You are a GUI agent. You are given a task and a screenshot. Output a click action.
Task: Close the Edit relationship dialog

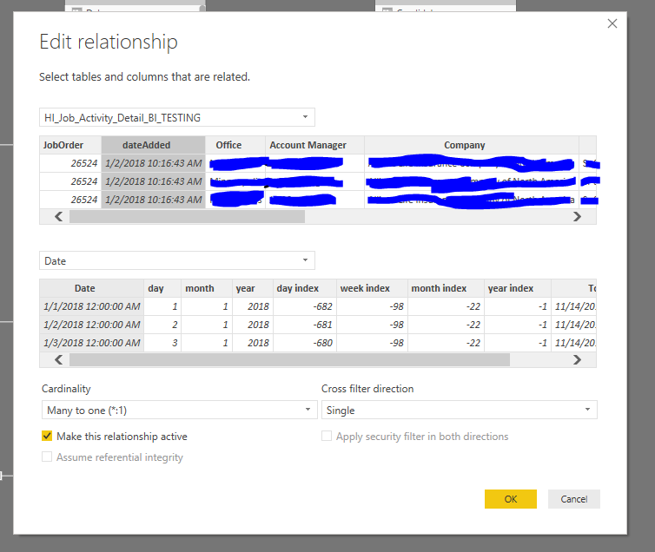(612, 23)
